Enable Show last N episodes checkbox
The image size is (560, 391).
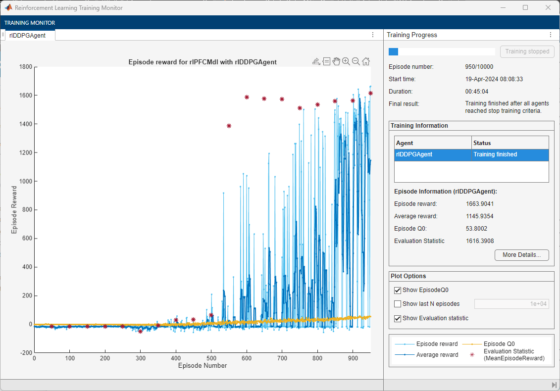[x=398, y=304]
